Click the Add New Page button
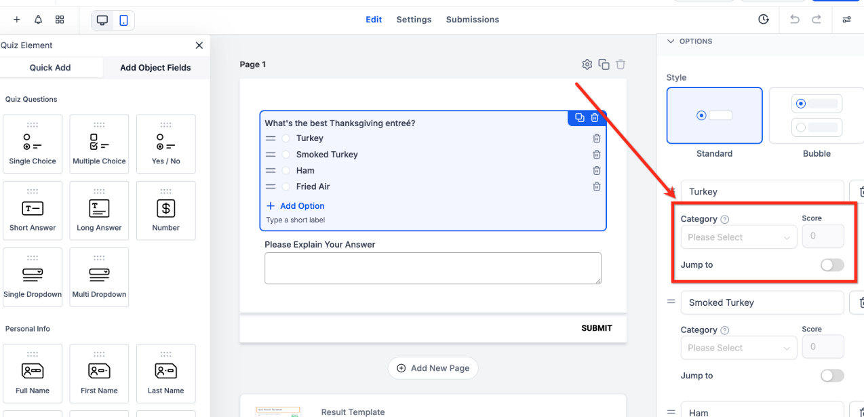The image size is (864, 417). [433, 368]
